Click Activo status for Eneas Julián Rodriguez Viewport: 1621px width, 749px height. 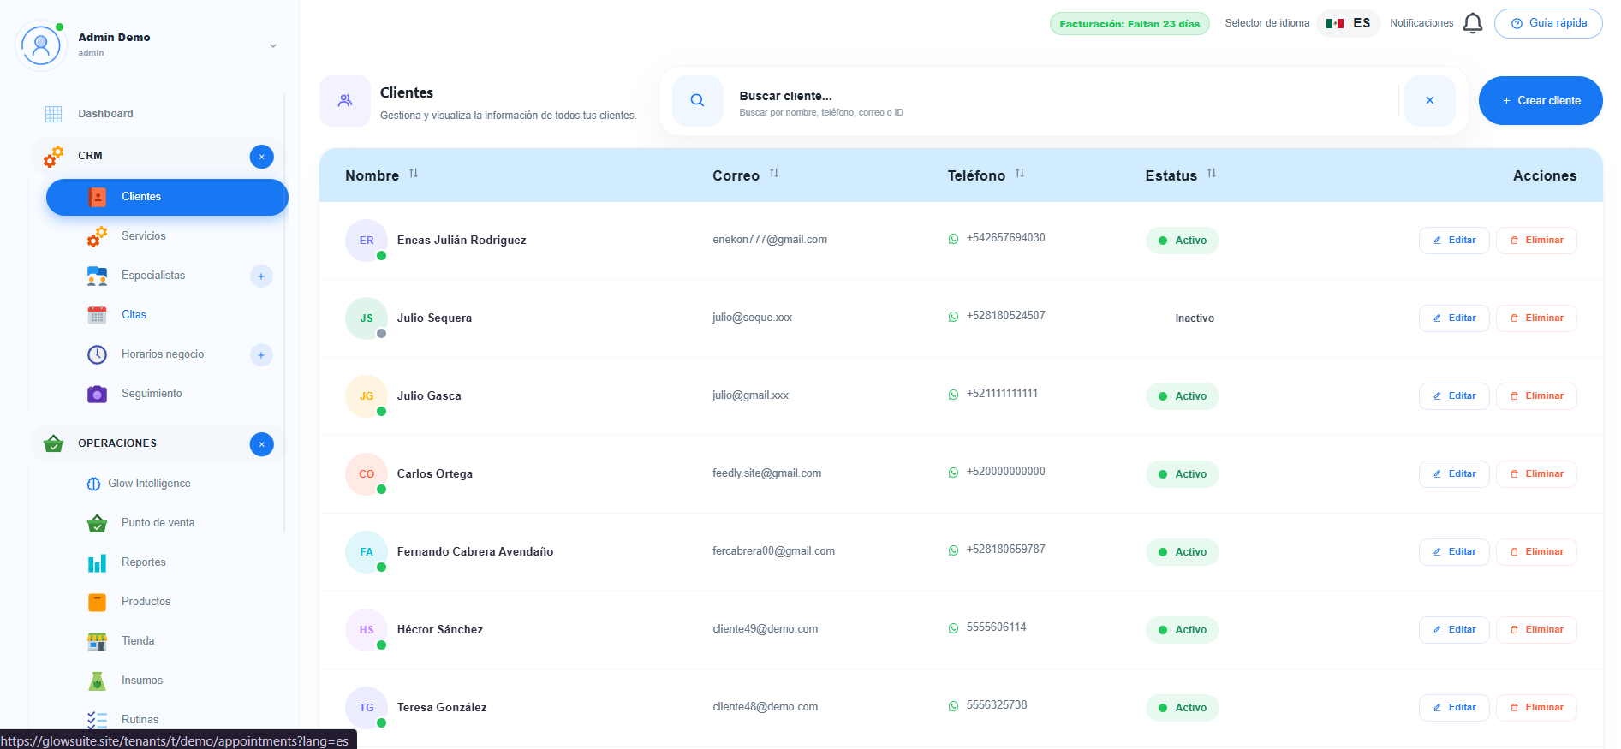[1182, 241]
